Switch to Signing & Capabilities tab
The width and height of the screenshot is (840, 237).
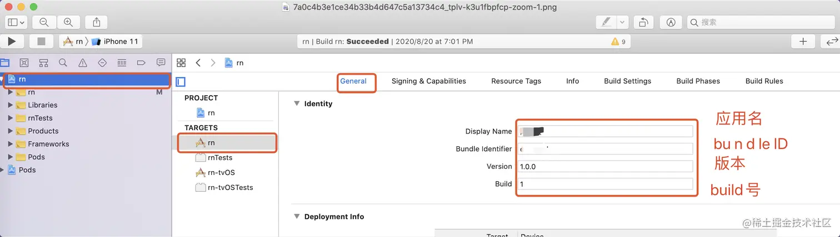[428, 81]
